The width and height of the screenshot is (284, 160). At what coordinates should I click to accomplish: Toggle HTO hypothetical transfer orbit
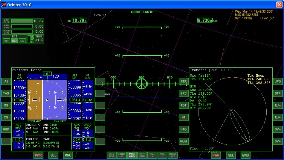coord(184,129)
